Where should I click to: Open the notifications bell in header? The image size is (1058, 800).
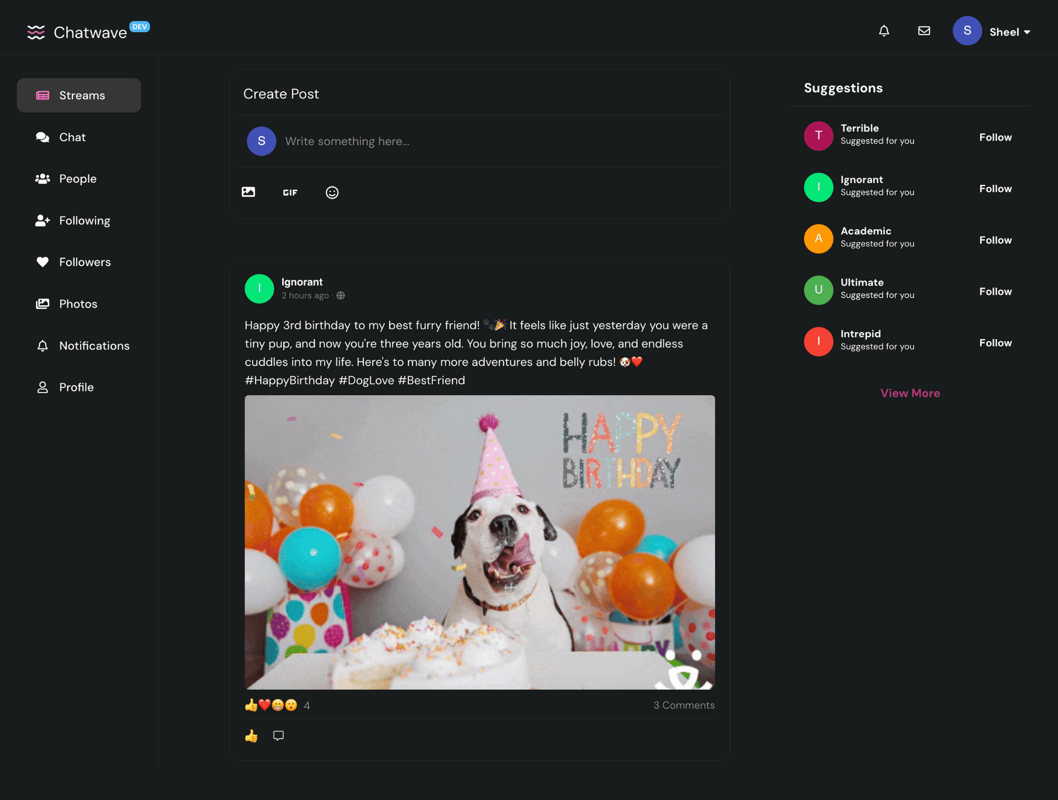pyautogui.click(x=884, y=31)
